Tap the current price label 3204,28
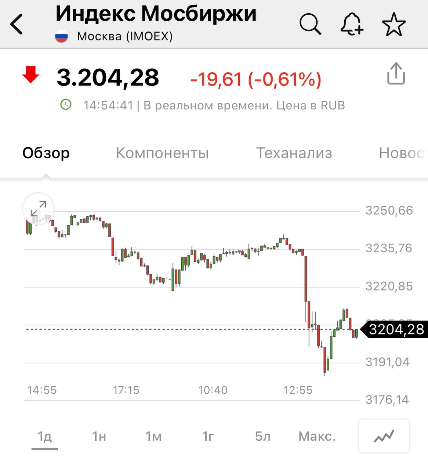Image resolution: width=428 pixels, height=470 pixels. 395,329
